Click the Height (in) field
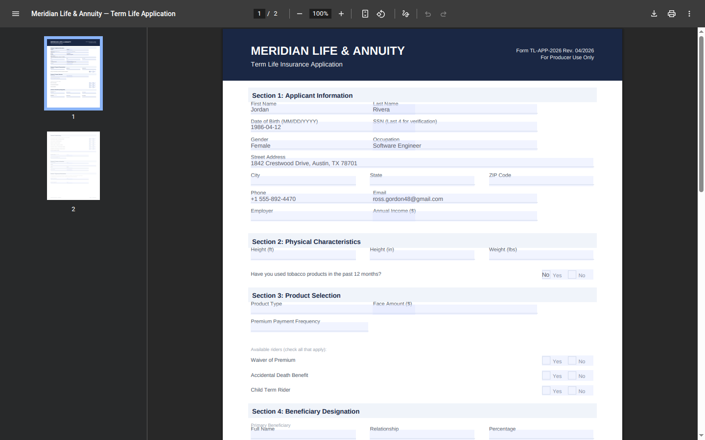705x440 pixels. 422,255
